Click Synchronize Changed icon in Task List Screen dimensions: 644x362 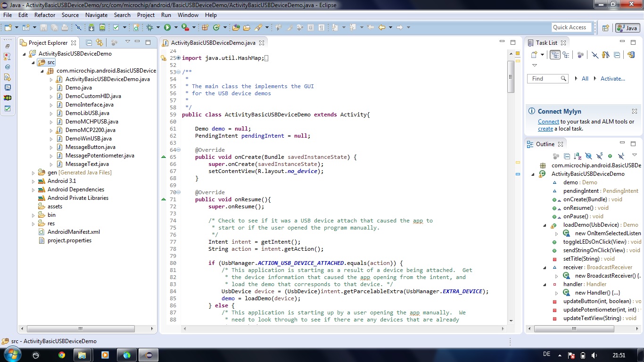click(x=631, y=55)
